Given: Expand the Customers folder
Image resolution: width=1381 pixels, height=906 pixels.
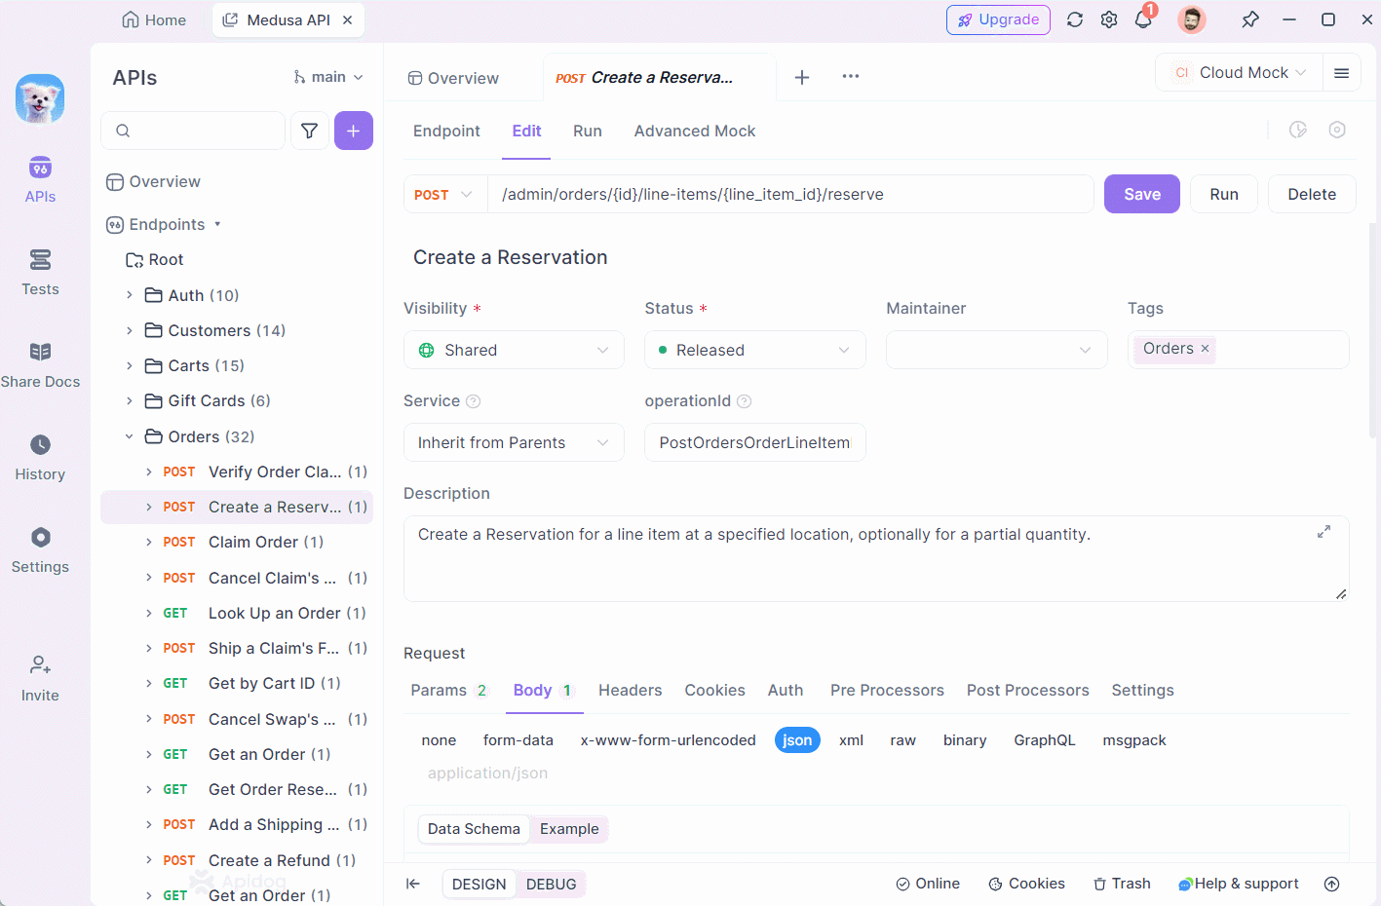Looking at the screenshot, I should (129, 330).
